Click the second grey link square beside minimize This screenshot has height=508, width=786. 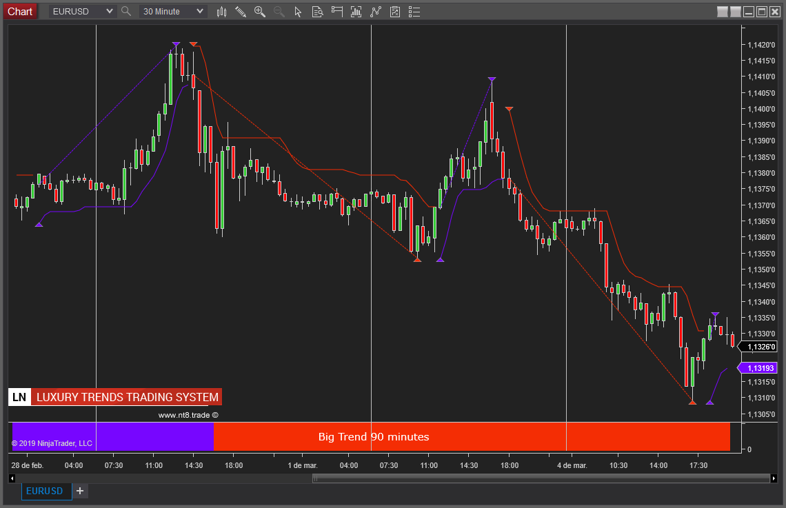pyautogui.click(x=736, y=12)
